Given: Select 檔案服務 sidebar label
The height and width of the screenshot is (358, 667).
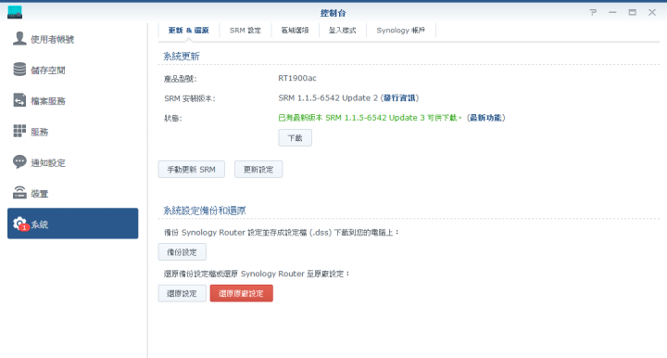Looking at the screenshot, I should coord(48,101).
